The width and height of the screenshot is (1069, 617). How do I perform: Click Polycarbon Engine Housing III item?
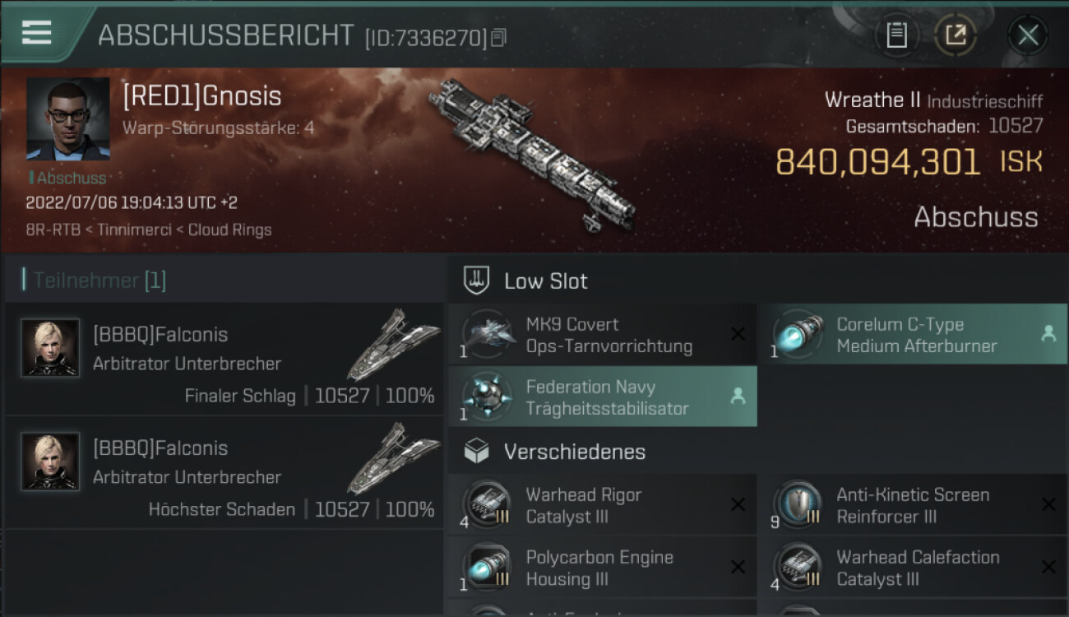[x=602, y=568]
